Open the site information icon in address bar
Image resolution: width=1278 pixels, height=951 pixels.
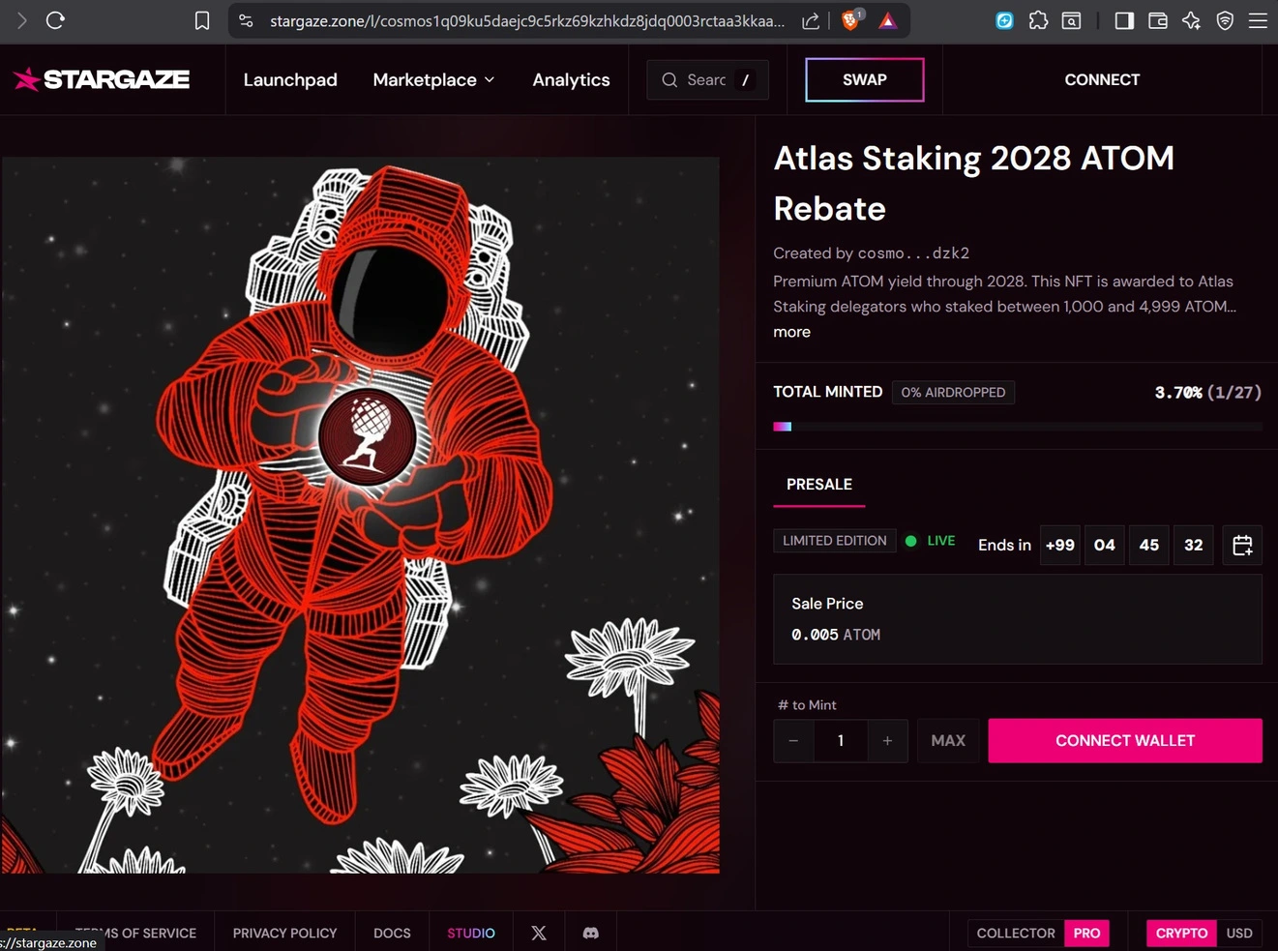pos(246,20)
